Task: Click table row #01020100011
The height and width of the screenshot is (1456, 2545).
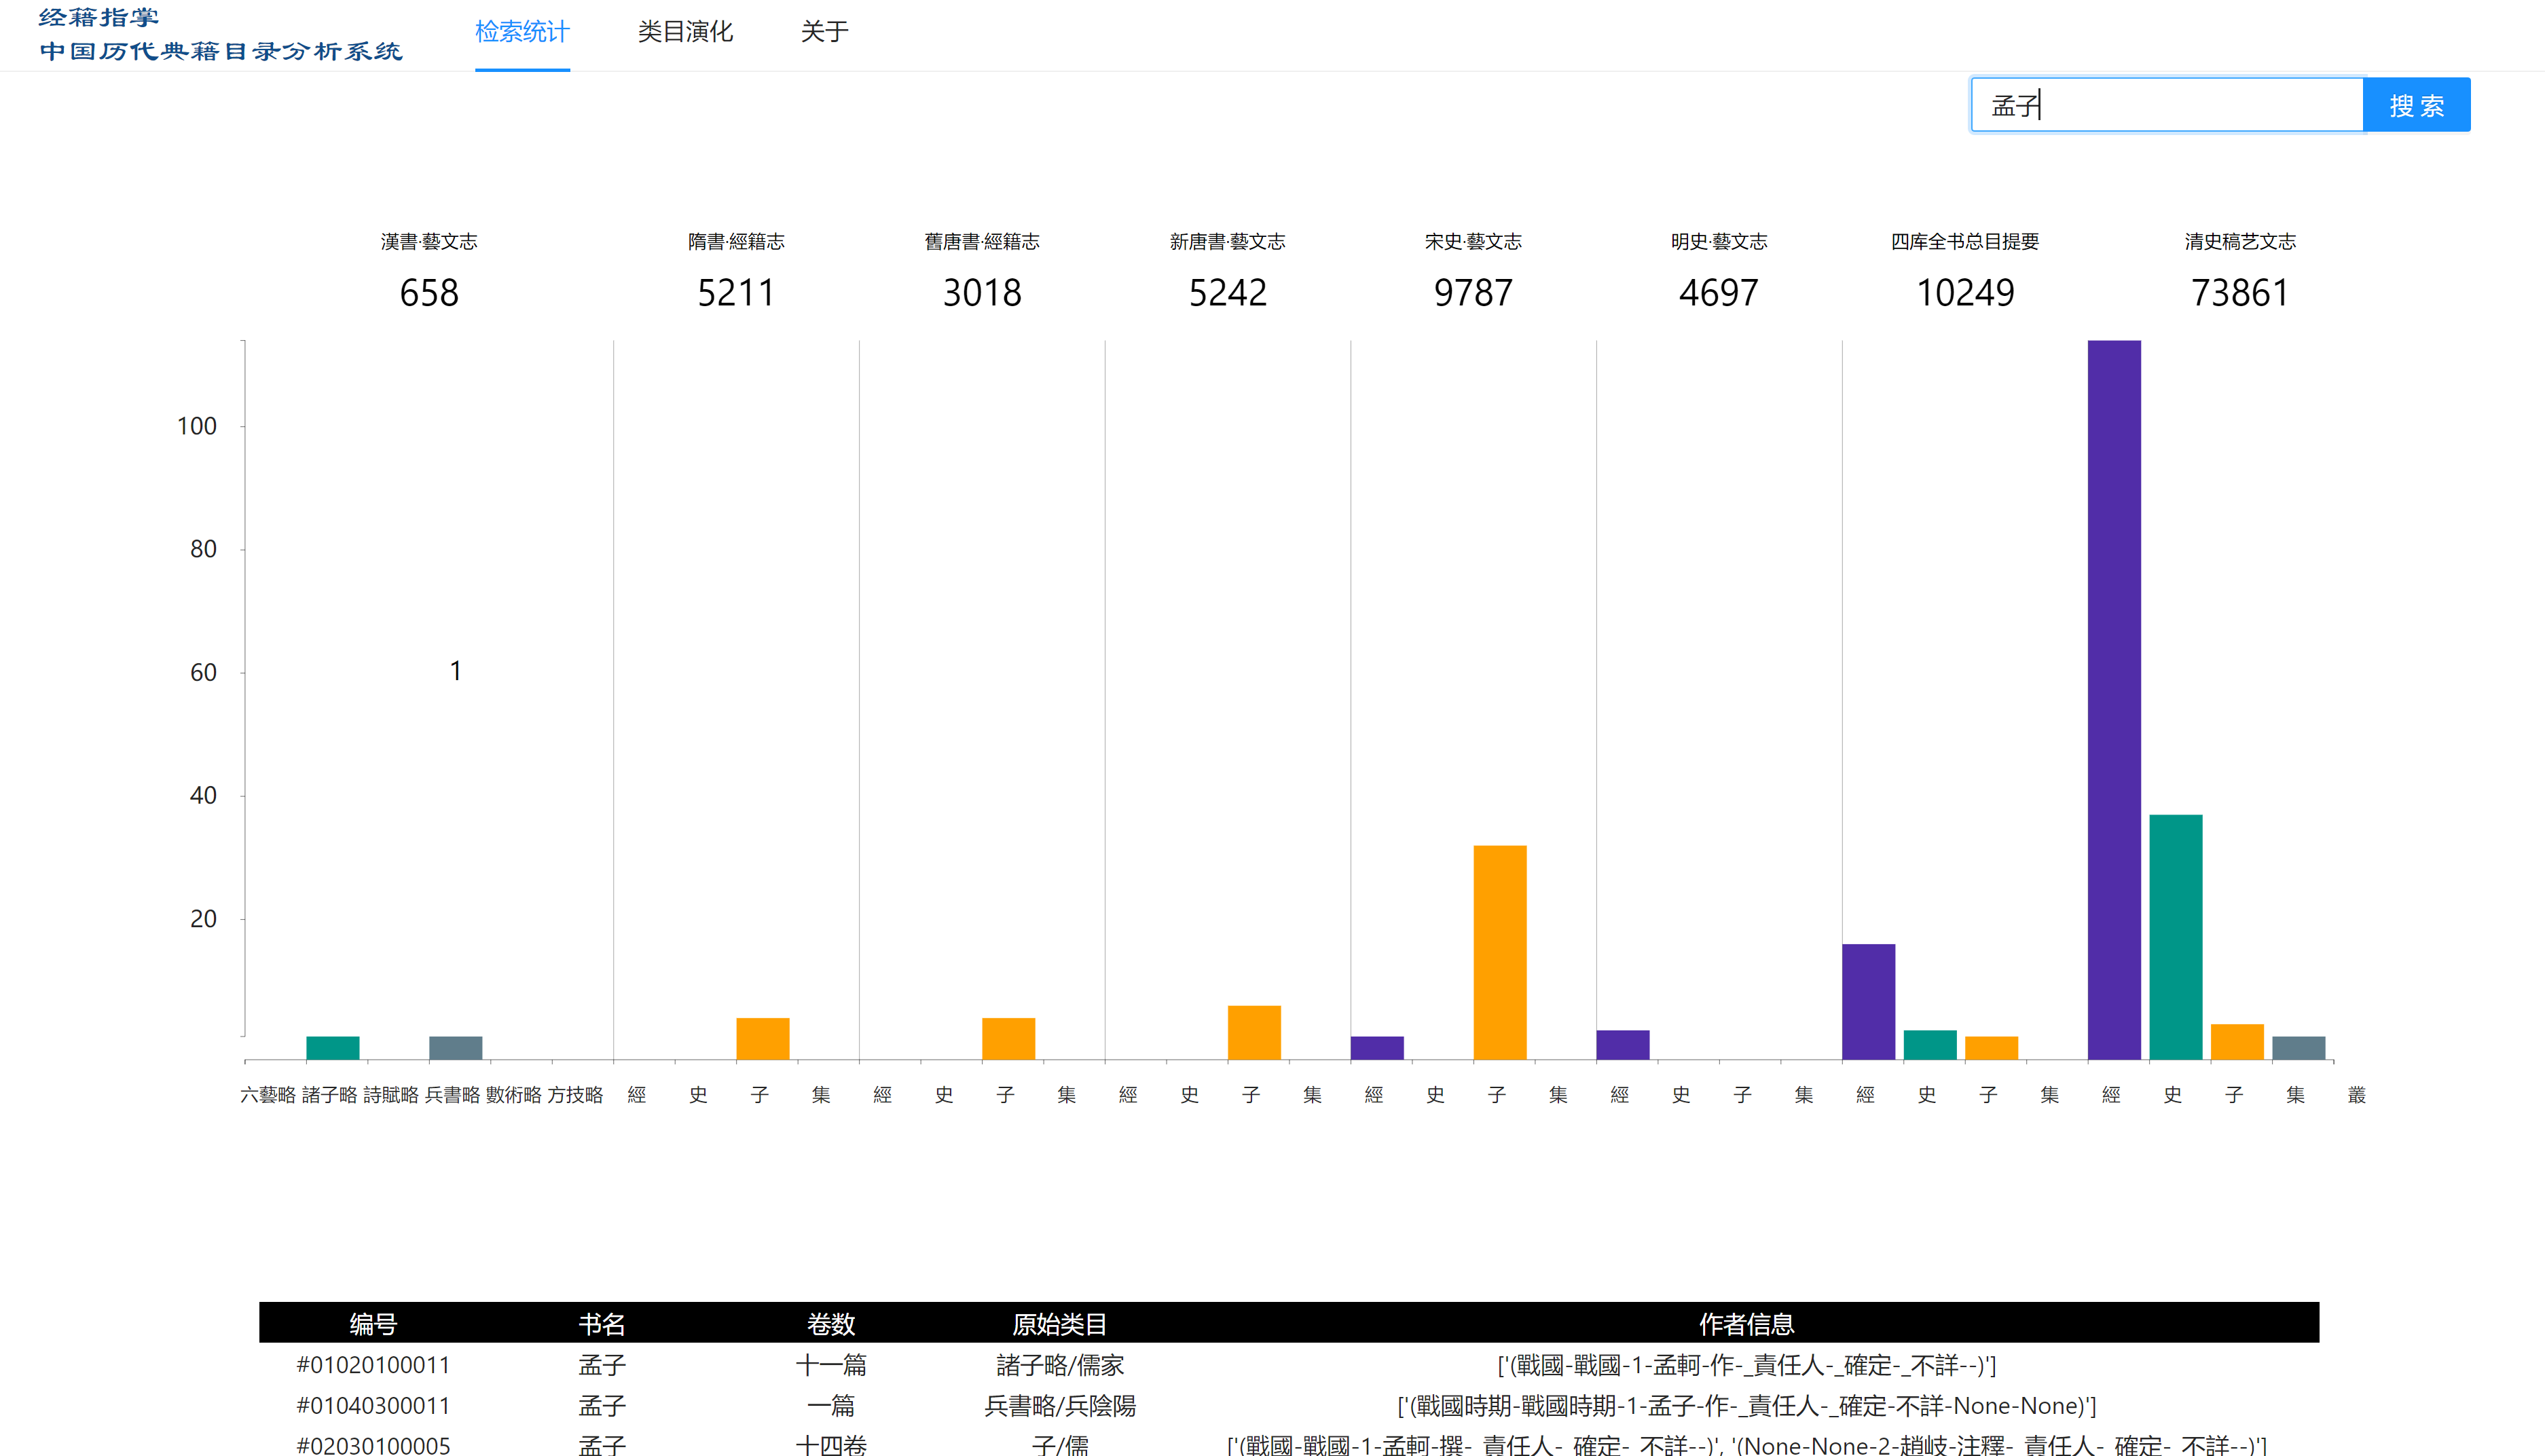Action: 373,1365
